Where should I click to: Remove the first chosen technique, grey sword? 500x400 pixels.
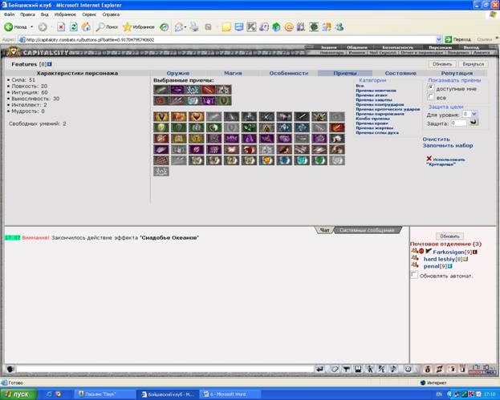(x=161, y=90)
